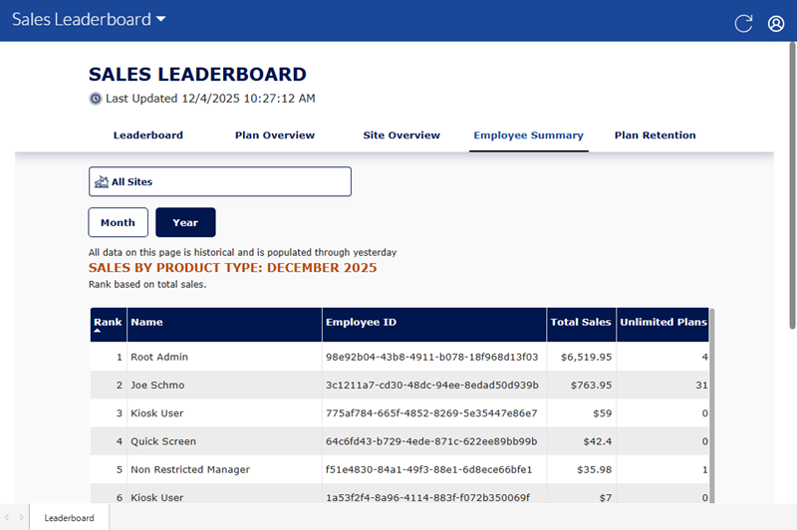Click the Employee ID column header
Viewport: 797px width, 530px height.
362,323
